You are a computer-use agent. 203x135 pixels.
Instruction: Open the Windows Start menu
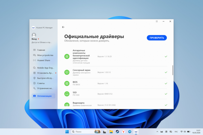tap(67, 132)
